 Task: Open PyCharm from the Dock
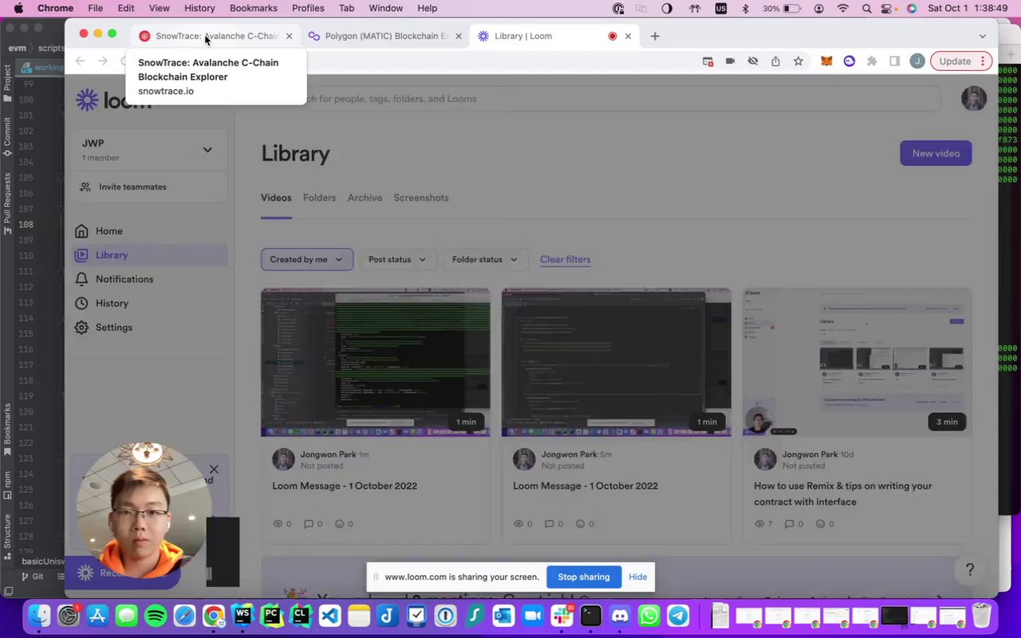click(x=271, y=616)
